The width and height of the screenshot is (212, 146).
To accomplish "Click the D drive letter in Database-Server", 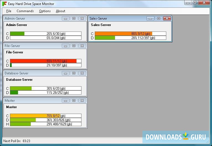I will coord(7,93).
